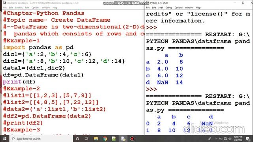The image size is (253, 142).
Task: Open Window menu in Python Shell
Action: tap(189, 7)
